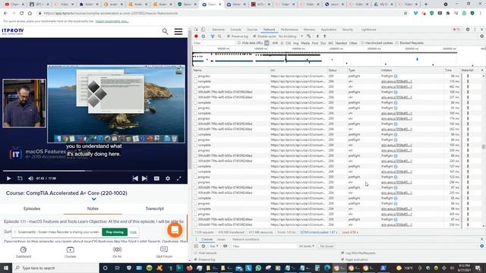Click the Hide link in sharing banner
486x273 pixels.
[134, 232]
